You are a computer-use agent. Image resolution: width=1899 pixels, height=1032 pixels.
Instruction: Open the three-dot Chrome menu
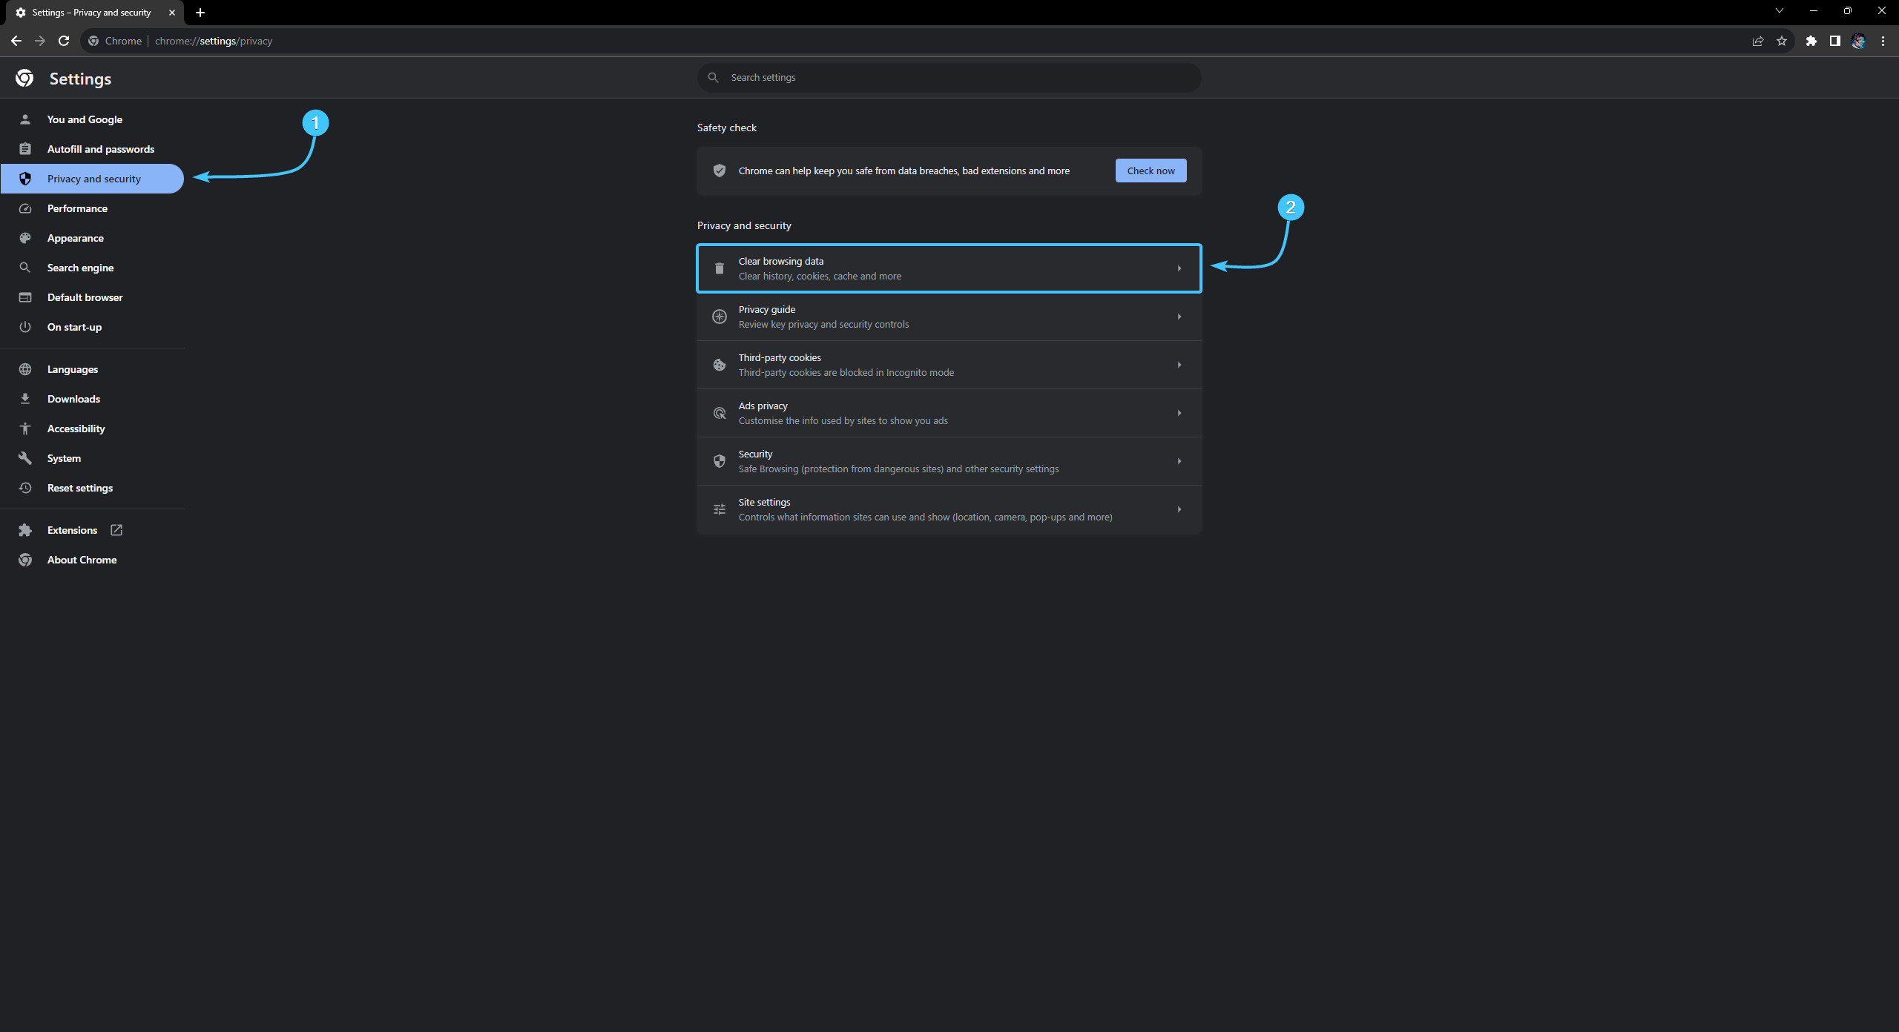pos(1883,41)
